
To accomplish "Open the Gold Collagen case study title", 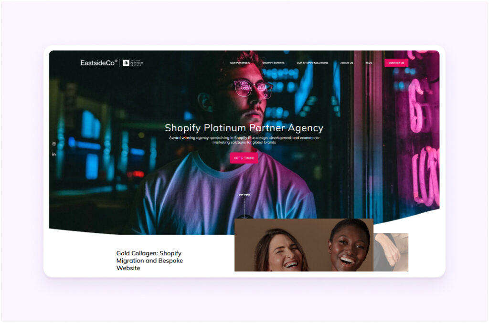I will coord(149,260).
